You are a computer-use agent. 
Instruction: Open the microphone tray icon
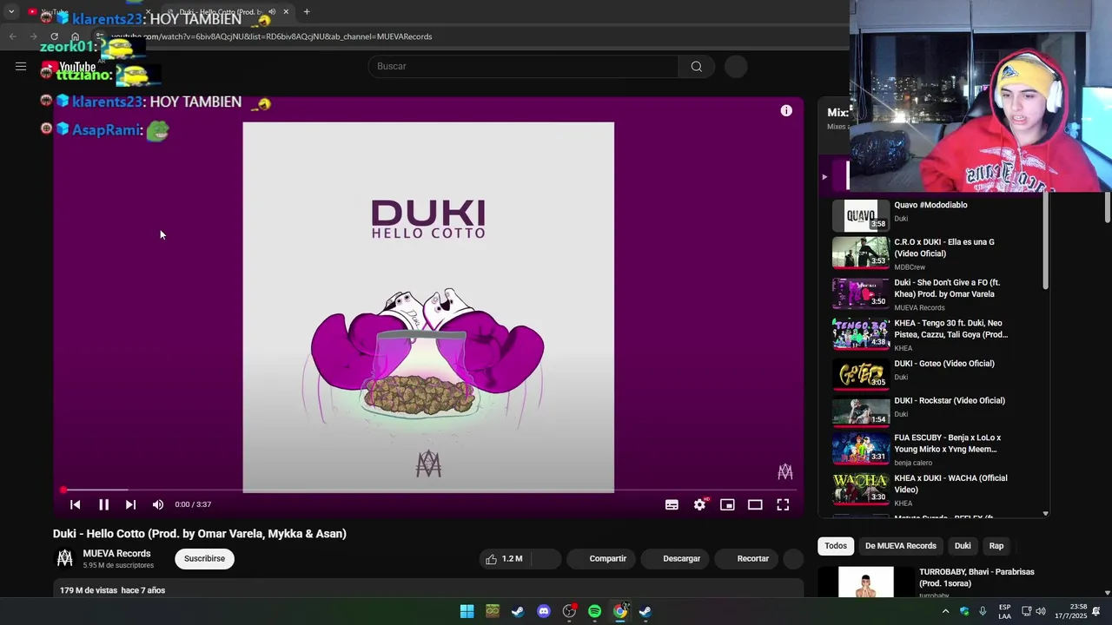[983, 611]
